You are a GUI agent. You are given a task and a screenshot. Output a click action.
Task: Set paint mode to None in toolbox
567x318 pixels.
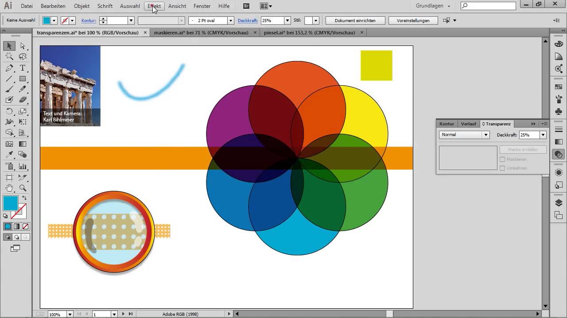coord(25,227)
